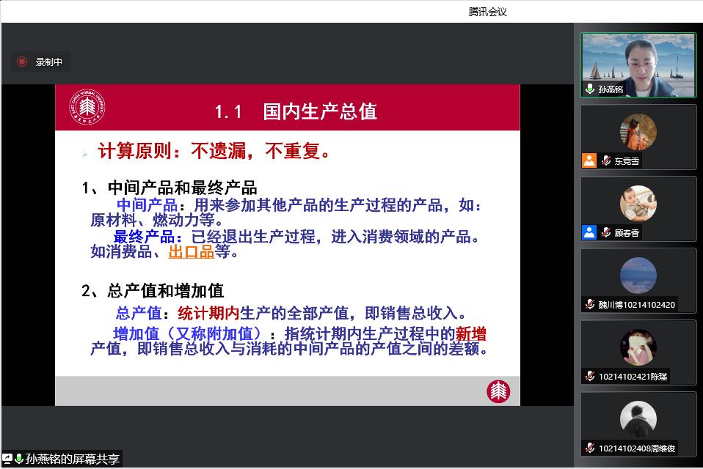The width and height of the screenshot is (703, 469).
Task: Click the underlined 出口品 link on slide
Action: pos(191,252)
